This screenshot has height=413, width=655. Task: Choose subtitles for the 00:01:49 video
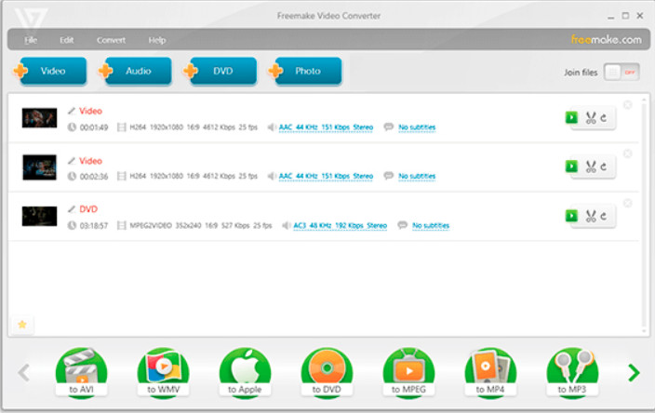tap(417, 127)
